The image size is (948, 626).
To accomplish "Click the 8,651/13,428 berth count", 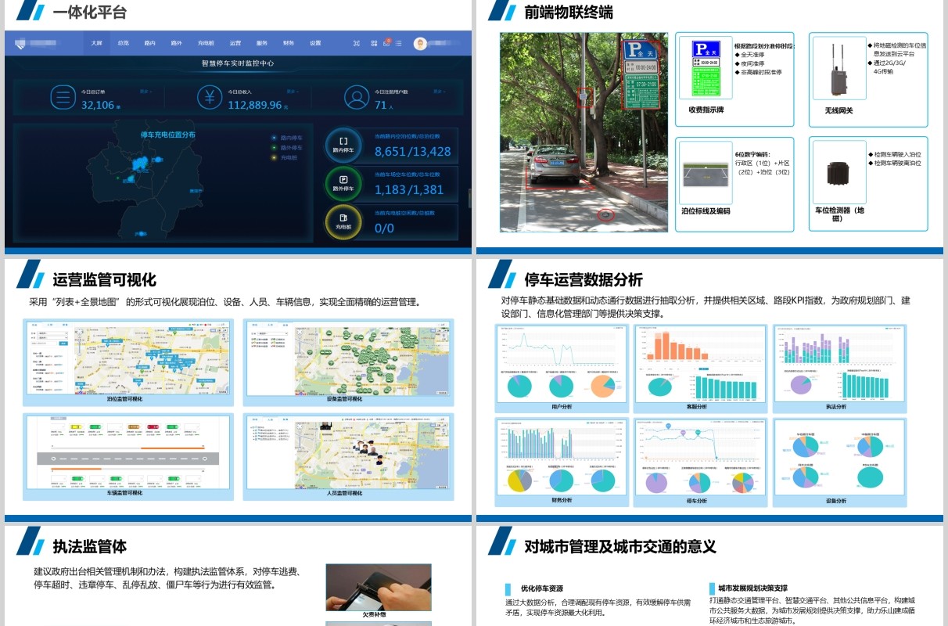I will pyautogui.click(x=413, y=152).
